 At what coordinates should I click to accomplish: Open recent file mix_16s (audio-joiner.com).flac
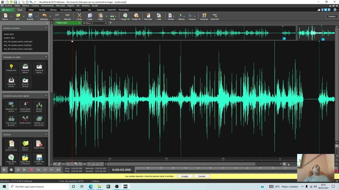point(18,45)
